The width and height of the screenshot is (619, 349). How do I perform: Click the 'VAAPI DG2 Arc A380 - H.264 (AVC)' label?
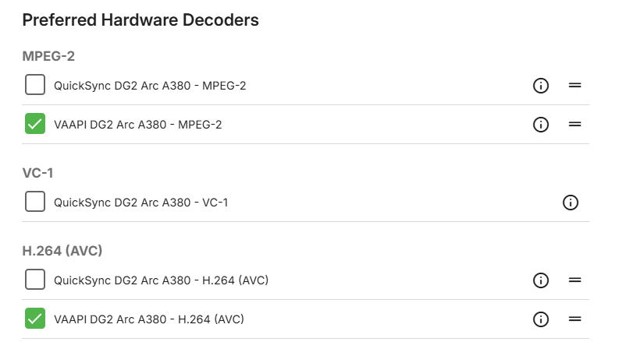click(x=149, y=319)
